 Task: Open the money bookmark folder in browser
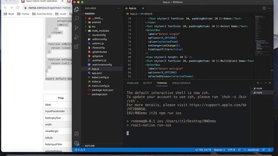[23, 14]
